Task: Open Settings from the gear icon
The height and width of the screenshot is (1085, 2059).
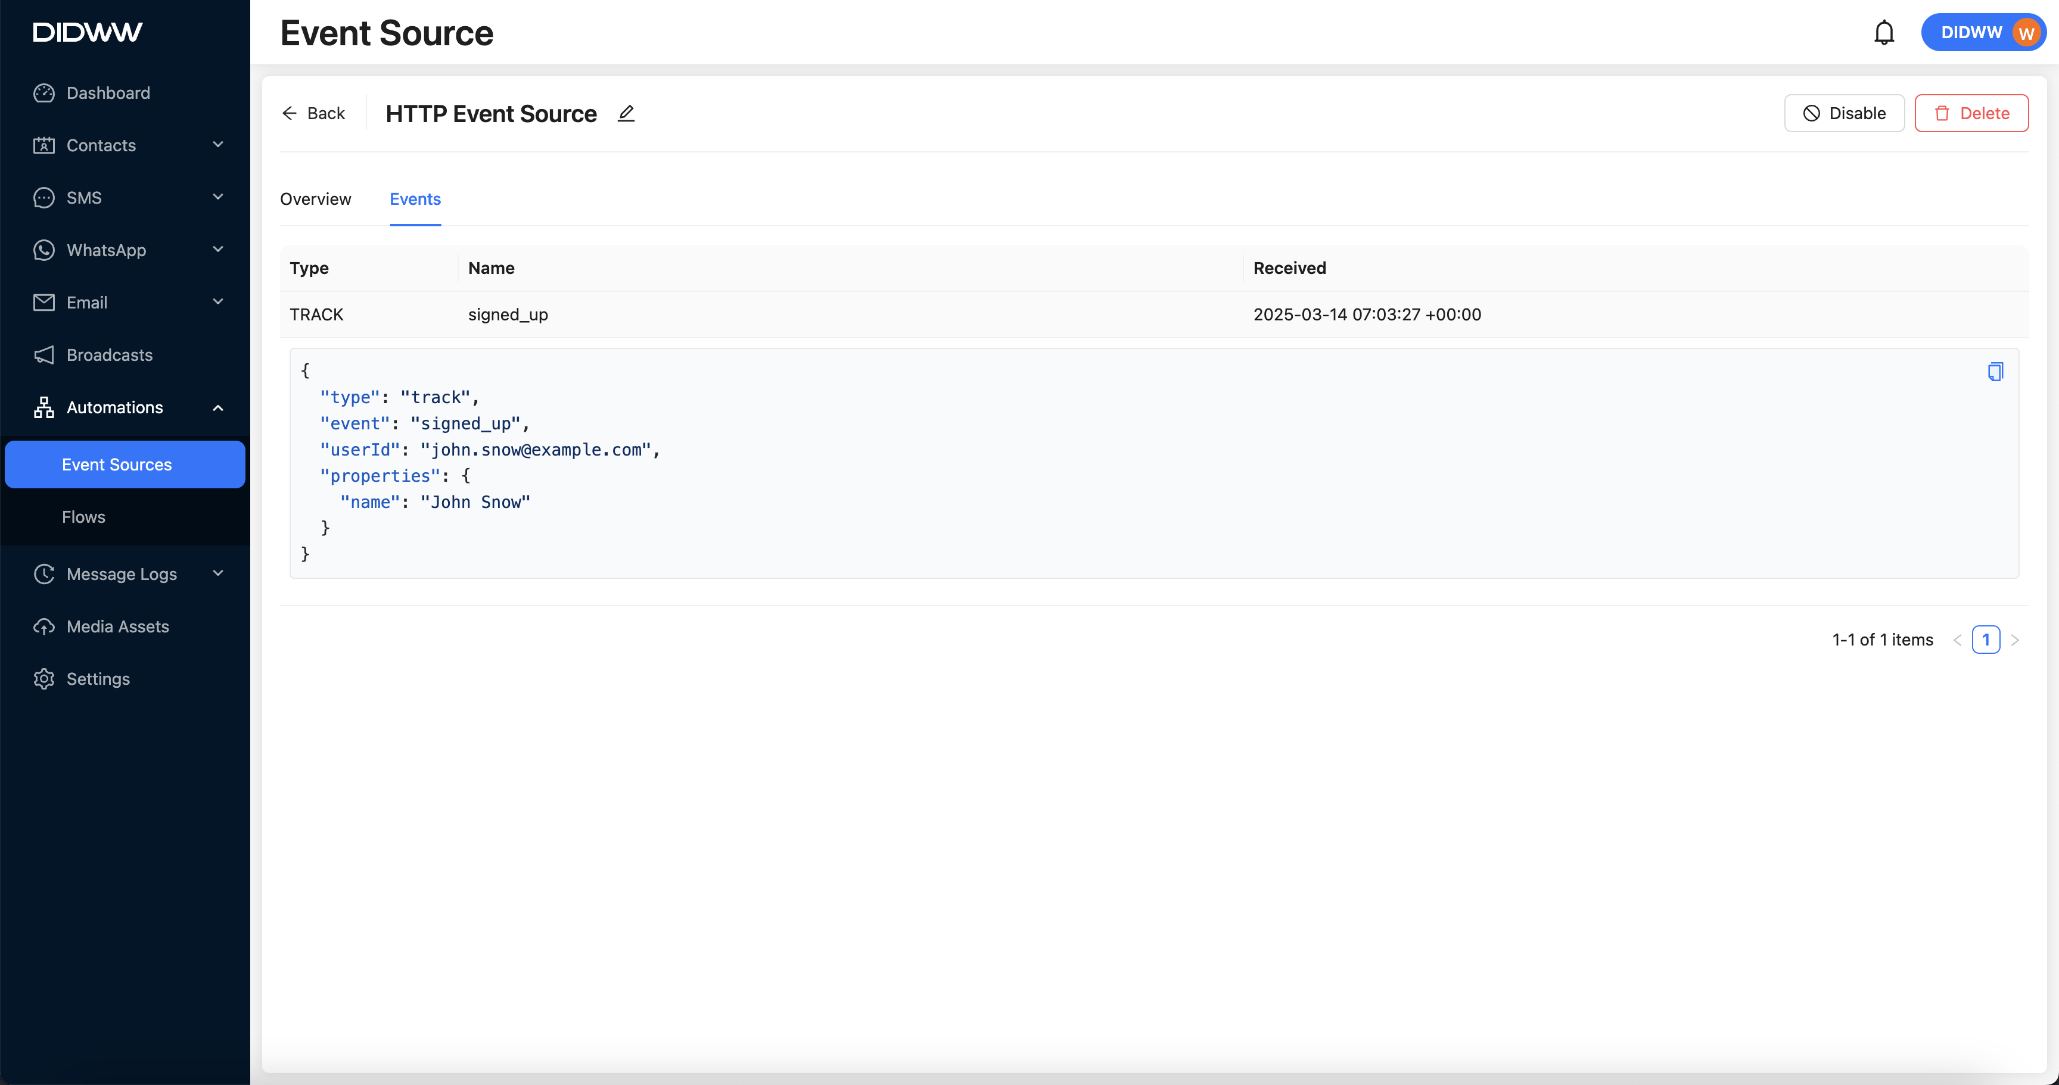Action: pos(44,678)
